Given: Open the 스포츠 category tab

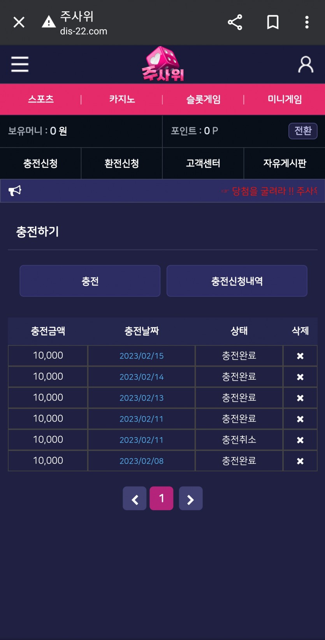Looking at the screenshot, I should (x=41, y=99).
